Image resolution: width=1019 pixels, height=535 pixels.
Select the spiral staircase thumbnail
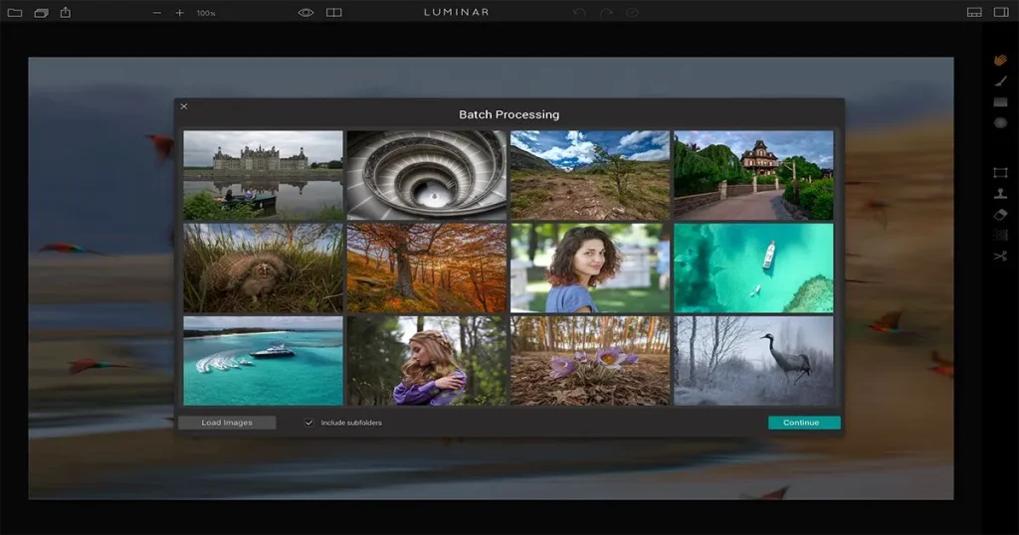click(426, 175)
